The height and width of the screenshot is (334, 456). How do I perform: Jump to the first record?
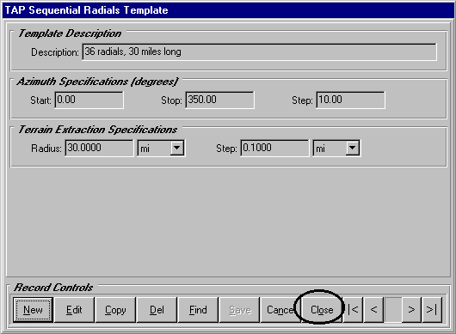[x=353, y=310]
